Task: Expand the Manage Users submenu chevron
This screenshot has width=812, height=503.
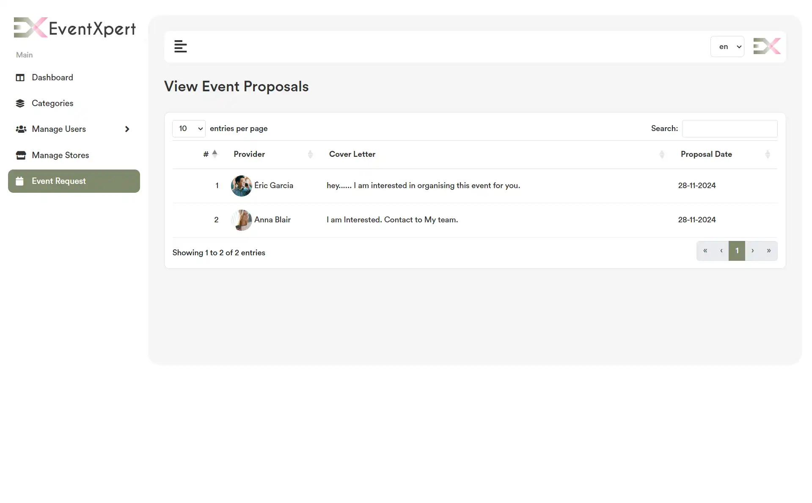Action: pyautogui.click(x=127, y=129)
